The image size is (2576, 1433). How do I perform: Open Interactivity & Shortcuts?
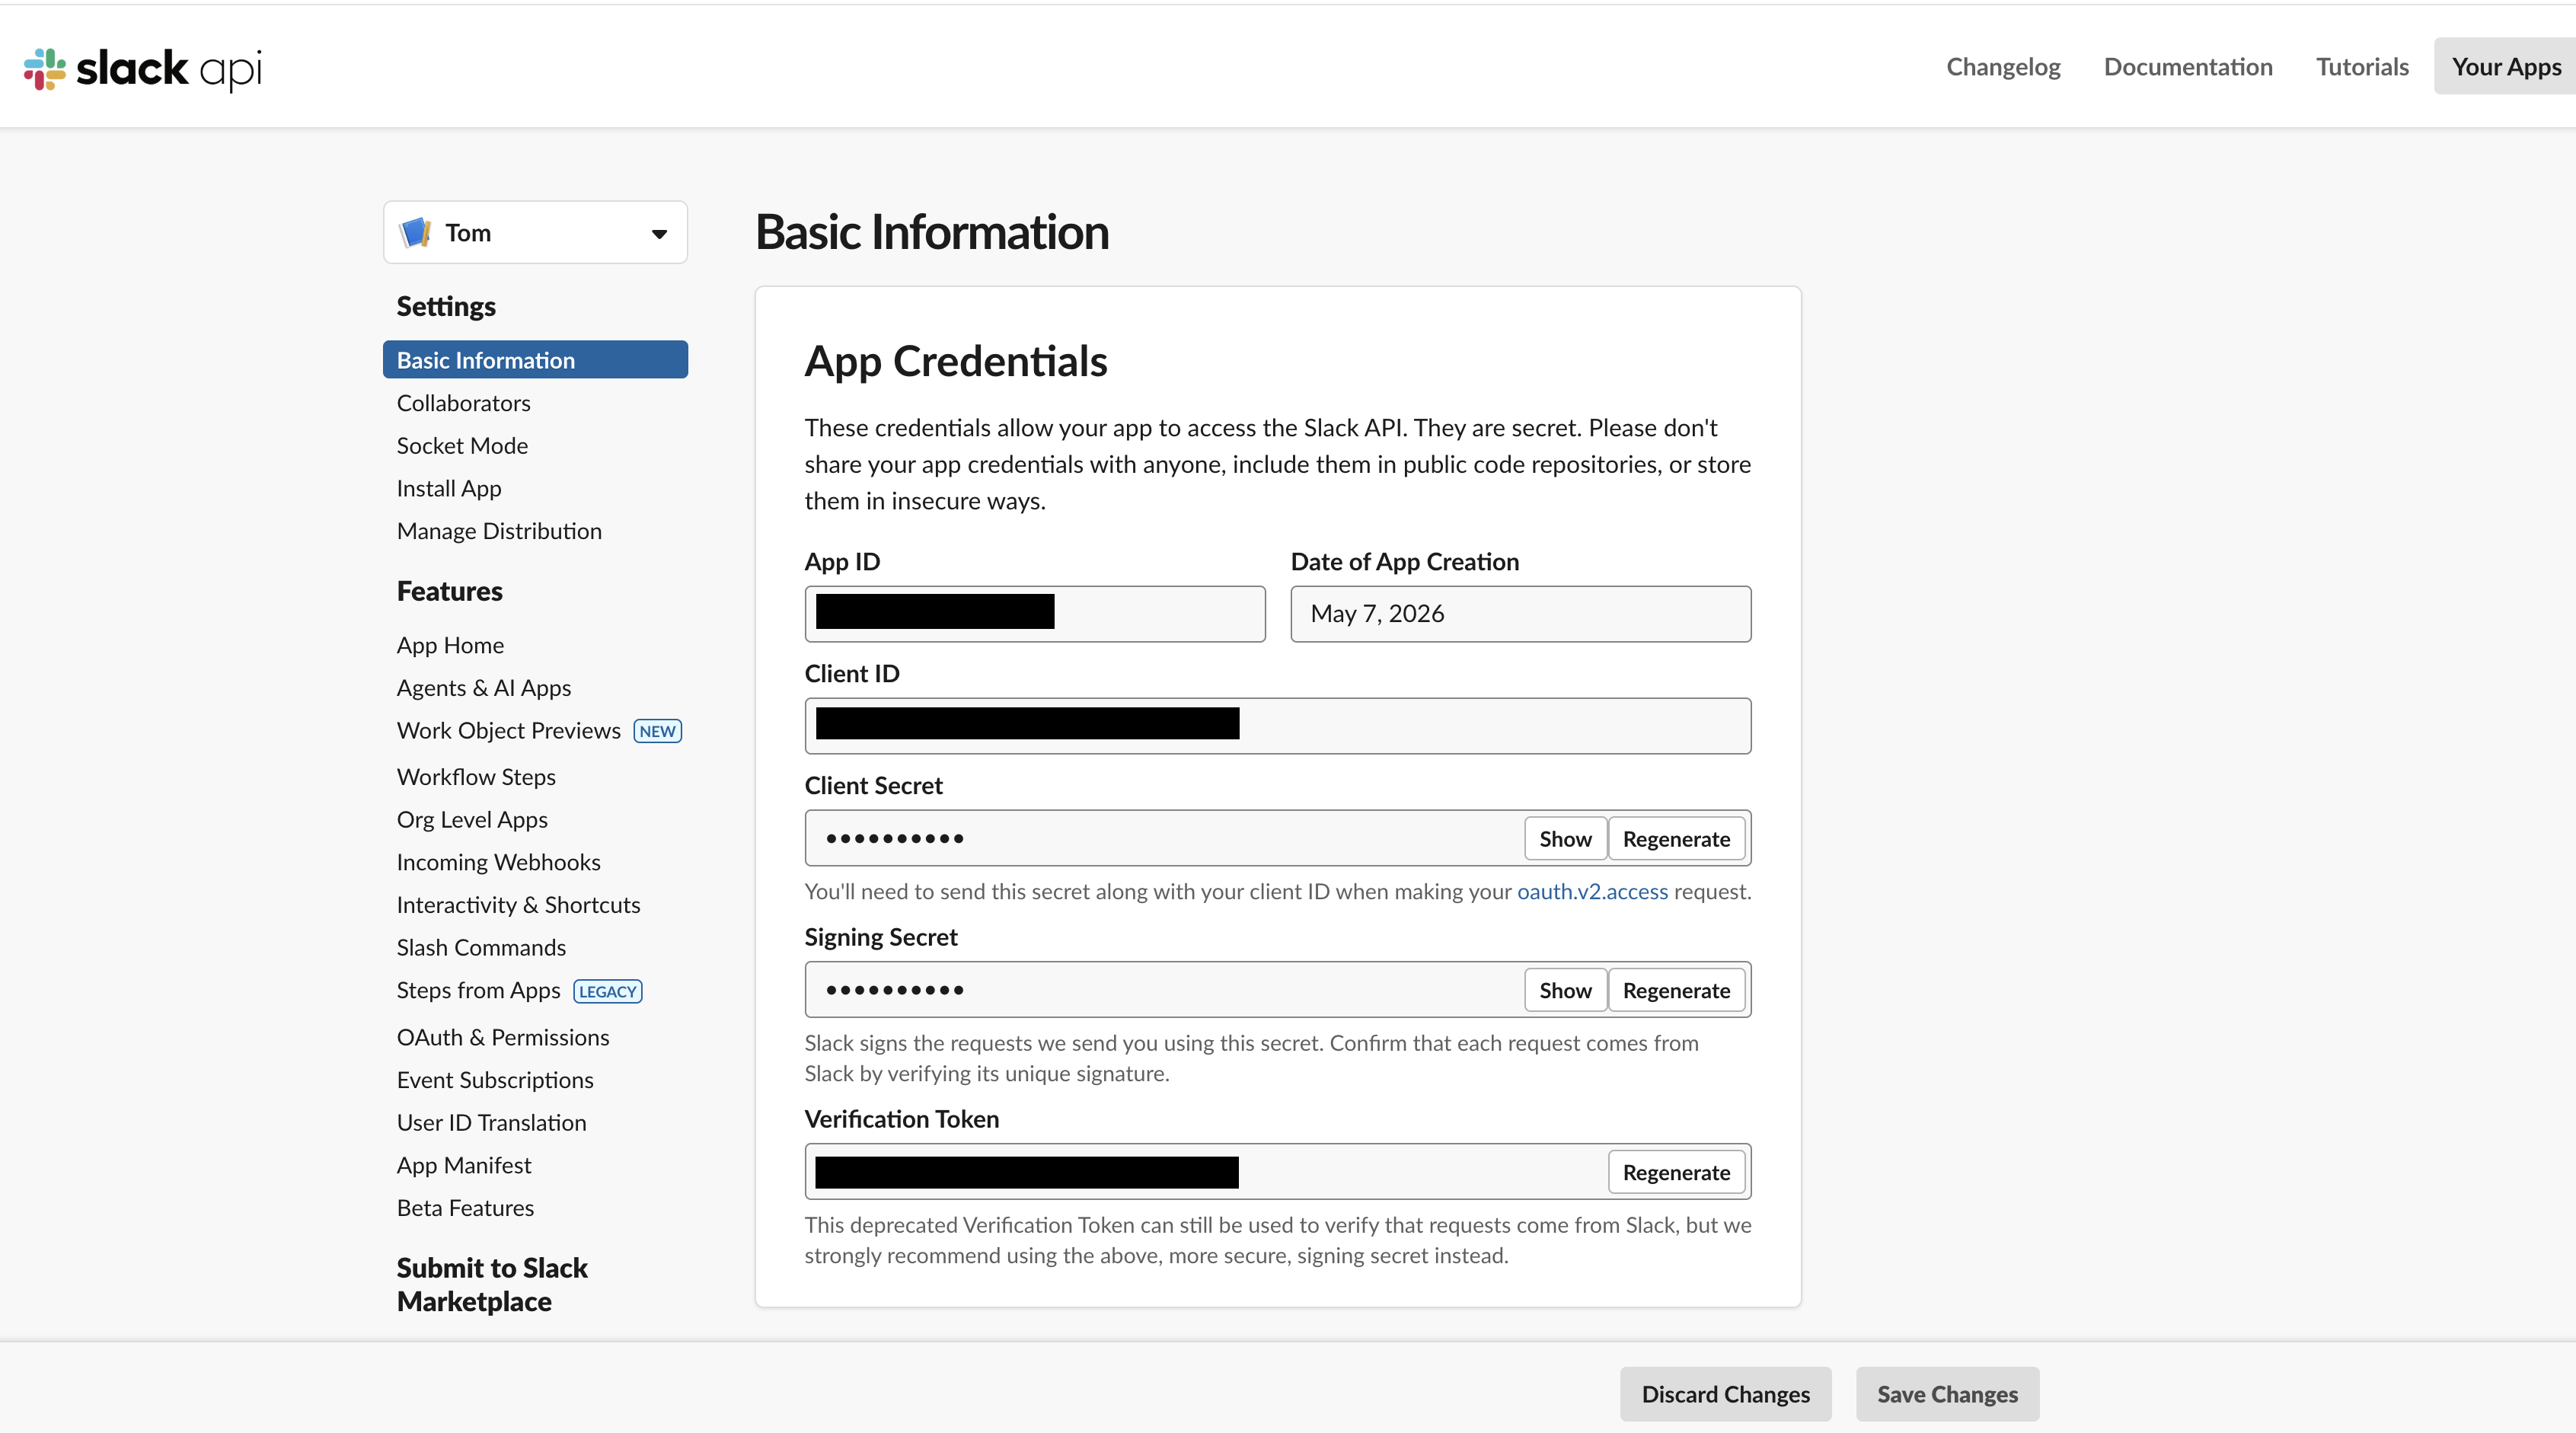pyautogui.click(x=518, y=905)
